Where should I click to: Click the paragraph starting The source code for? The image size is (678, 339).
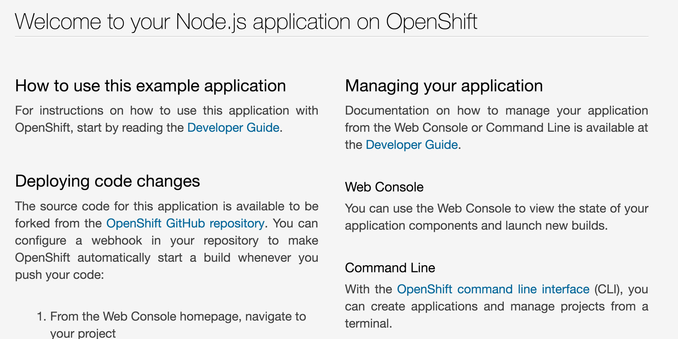[x=166, y=206]
